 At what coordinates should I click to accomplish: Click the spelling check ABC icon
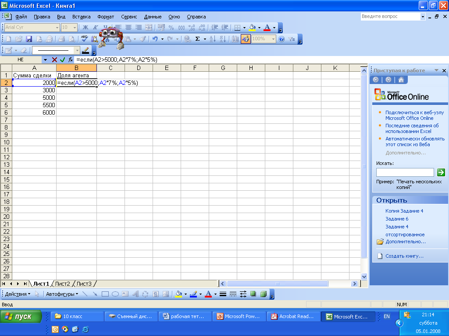point(84,38)
